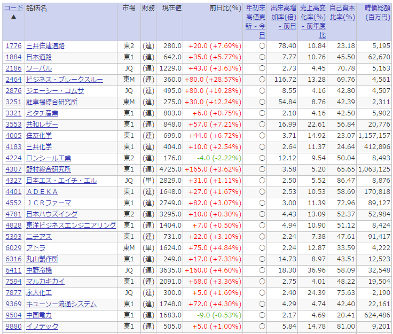Sort by the コード column header

click(x=13, y=8)
